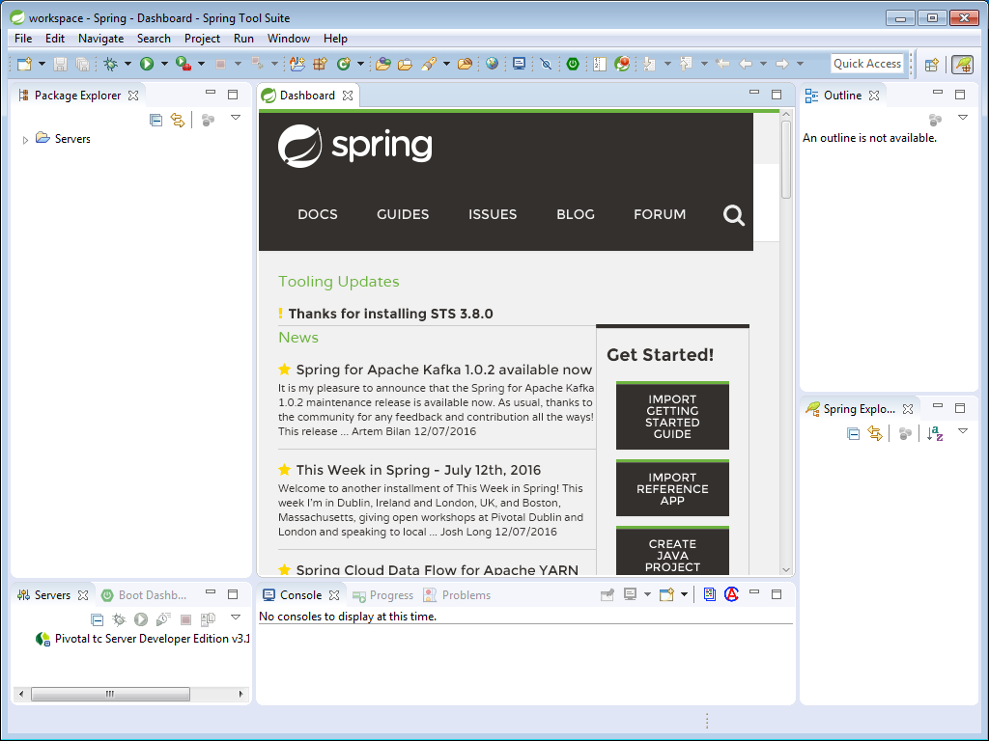Click Show Console When Standard Out Changes icon
The width and height of the screenshot is (989, 741).
(x=710, y=594)
